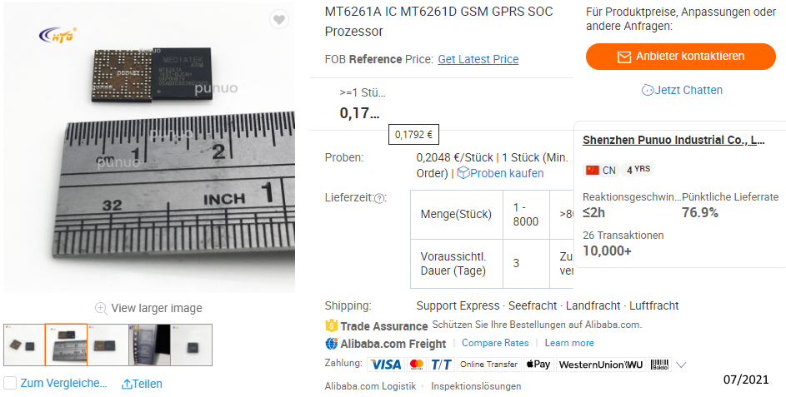Click the Trade Assurance shield icon
The height and width of the screenshot is (397, 786).
coord(331,325)
